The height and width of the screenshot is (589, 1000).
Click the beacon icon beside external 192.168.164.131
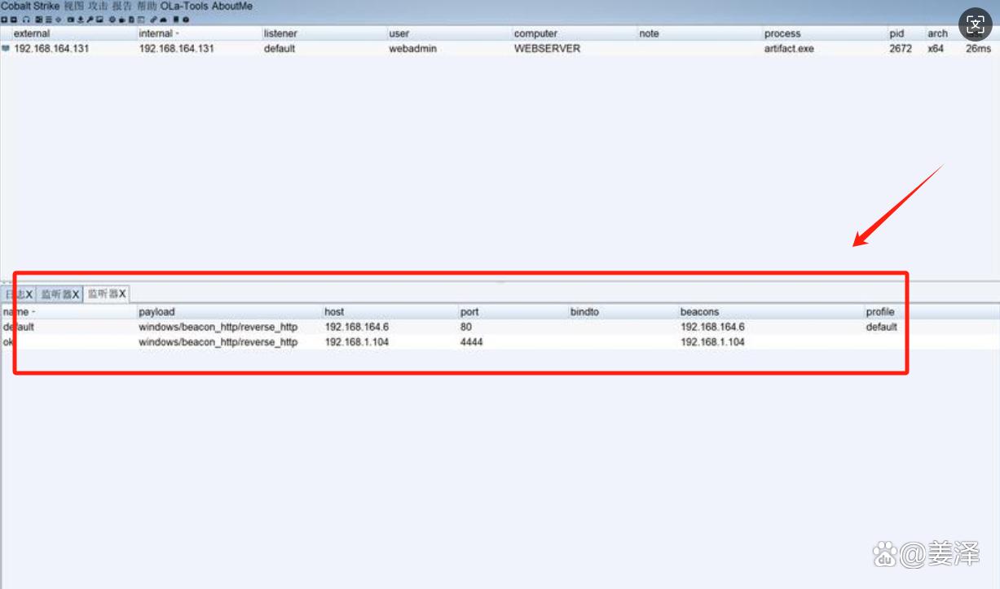(7, 49)
